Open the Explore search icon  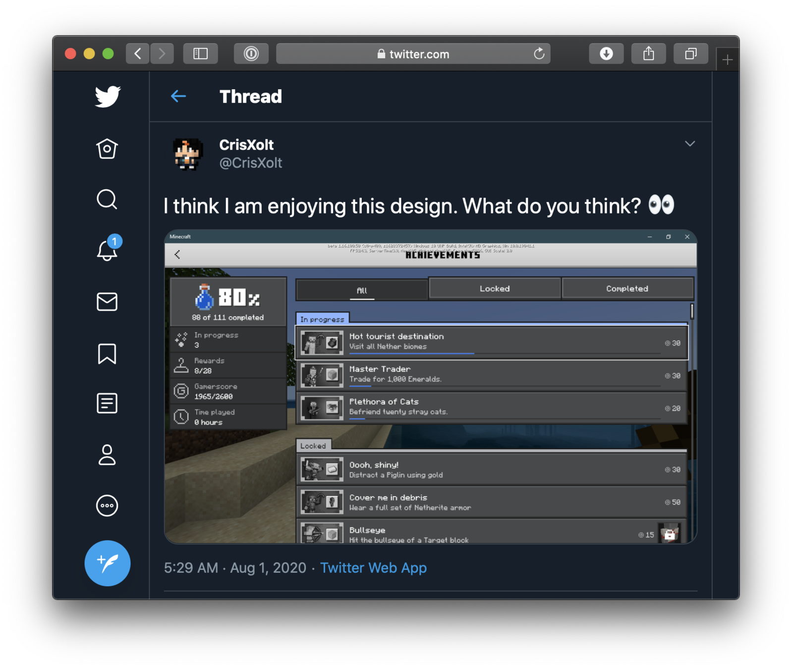107,200
